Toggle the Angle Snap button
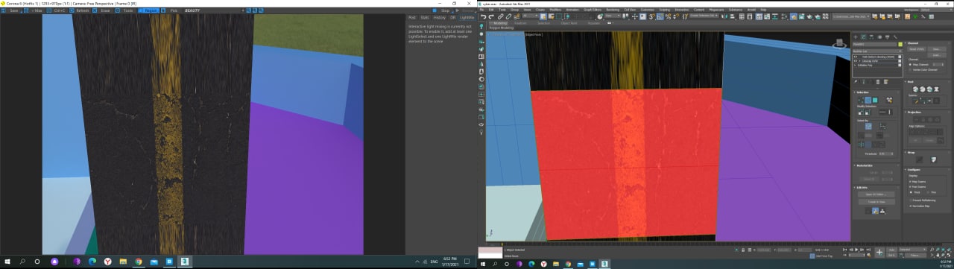 (x=660, y=16)
